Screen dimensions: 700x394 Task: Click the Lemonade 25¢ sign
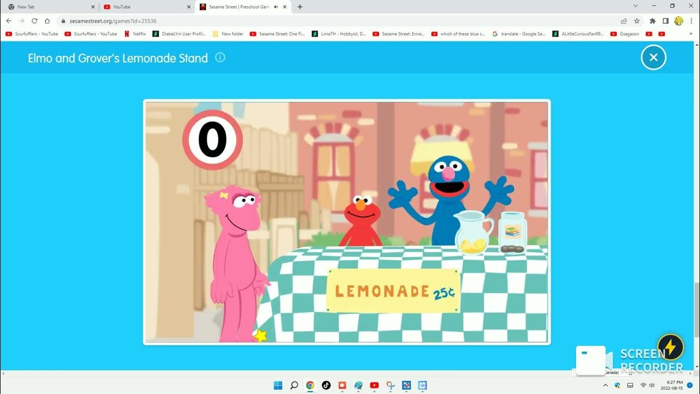point(394,291)
